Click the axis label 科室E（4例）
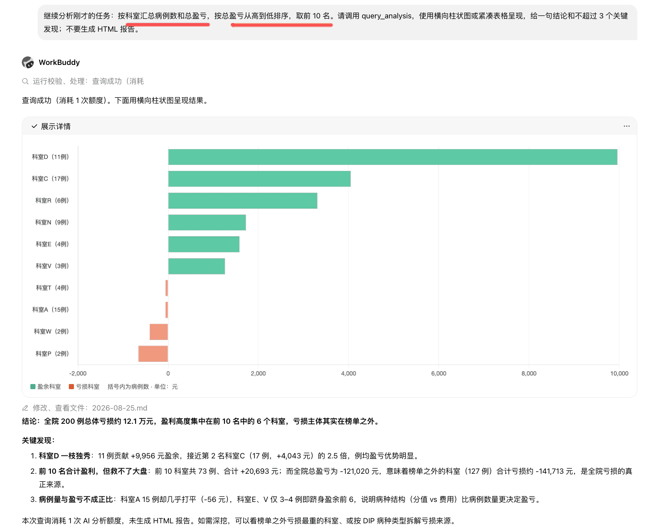 52,244
